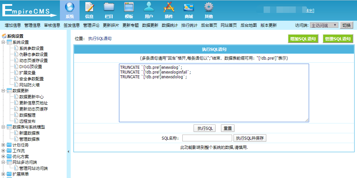Open the 访问端 dropdown showing 主访问端
The image size is (357, 178).
324,25
